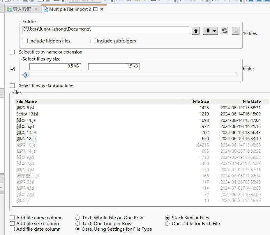This screenshot has width=270, height=235.
Task: Browse for folder with ellipsis button
Action: click(235, 31)
